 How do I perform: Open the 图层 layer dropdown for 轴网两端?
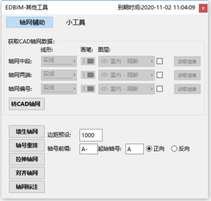(x=126, y=75)
